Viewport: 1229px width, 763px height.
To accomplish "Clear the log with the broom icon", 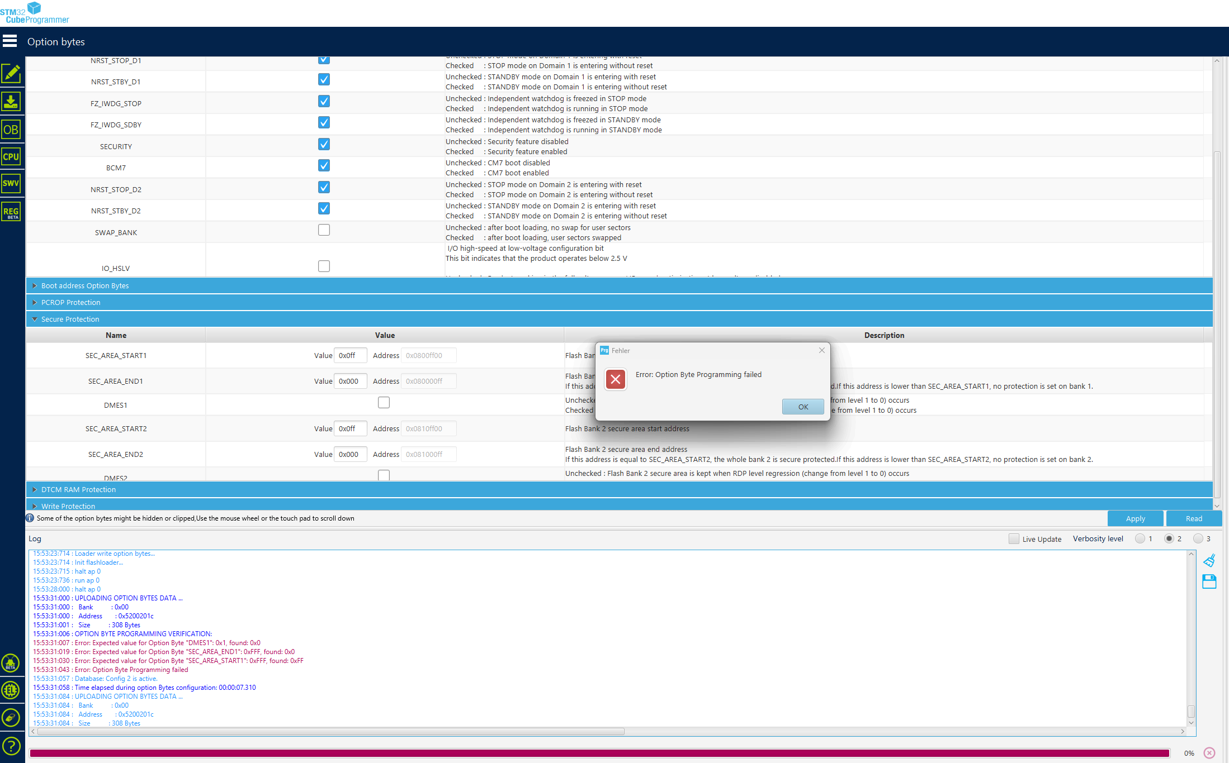I will (x=1209, y=560).
